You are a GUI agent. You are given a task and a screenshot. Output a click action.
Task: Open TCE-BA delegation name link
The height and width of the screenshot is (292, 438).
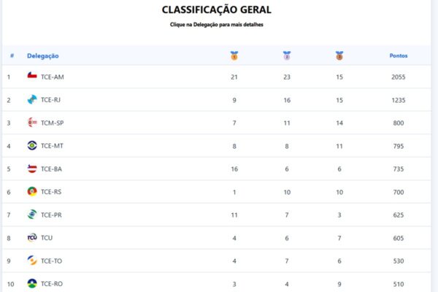click(52, 169)
